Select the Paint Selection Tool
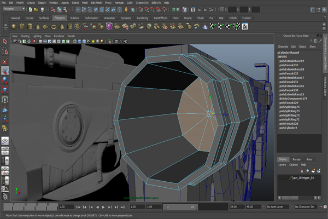 pyautogui.click(x=5, y=61)
